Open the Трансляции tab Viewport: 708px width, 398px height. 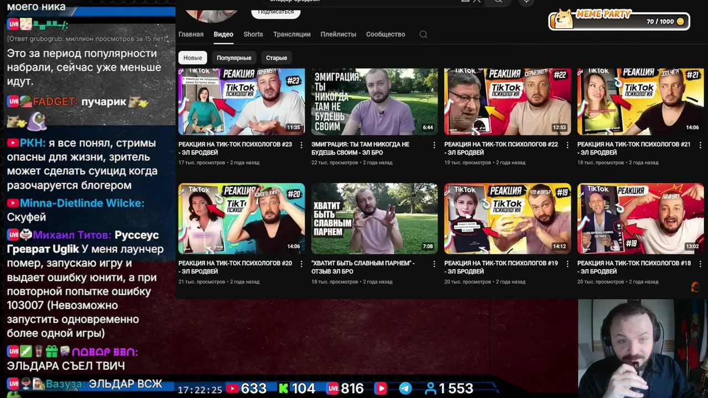(x=291, y=34)
